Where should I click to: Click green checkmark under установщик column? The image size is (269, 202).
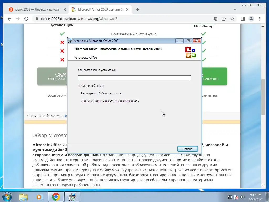coord(62,34)
